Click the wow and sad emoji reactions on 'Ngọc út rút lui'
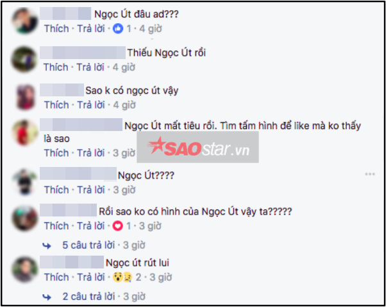This screenshot has width=386, height=307. pos(122,277)
